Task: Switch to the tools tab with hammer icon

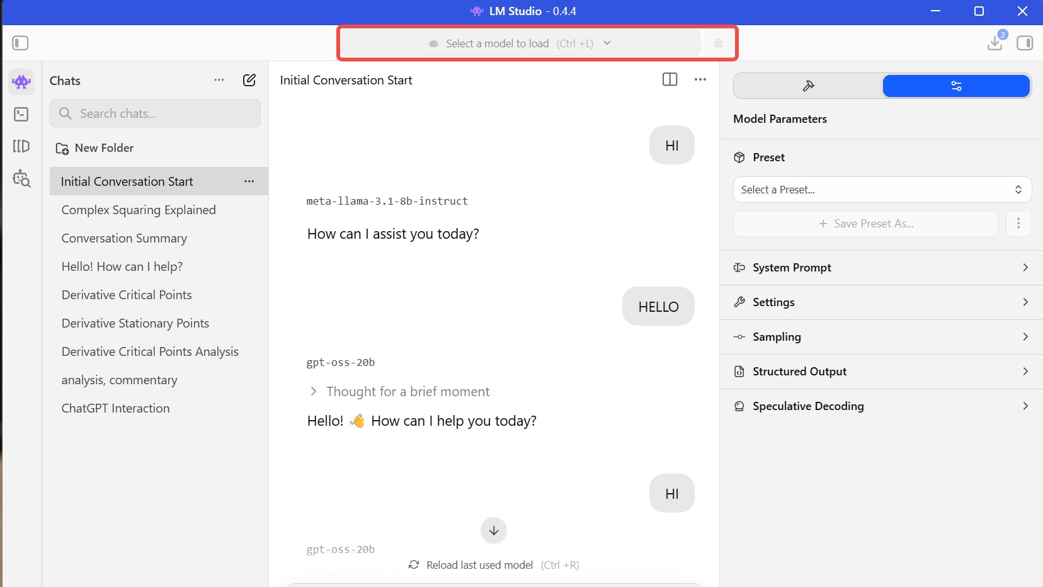Action: (809, 86)
